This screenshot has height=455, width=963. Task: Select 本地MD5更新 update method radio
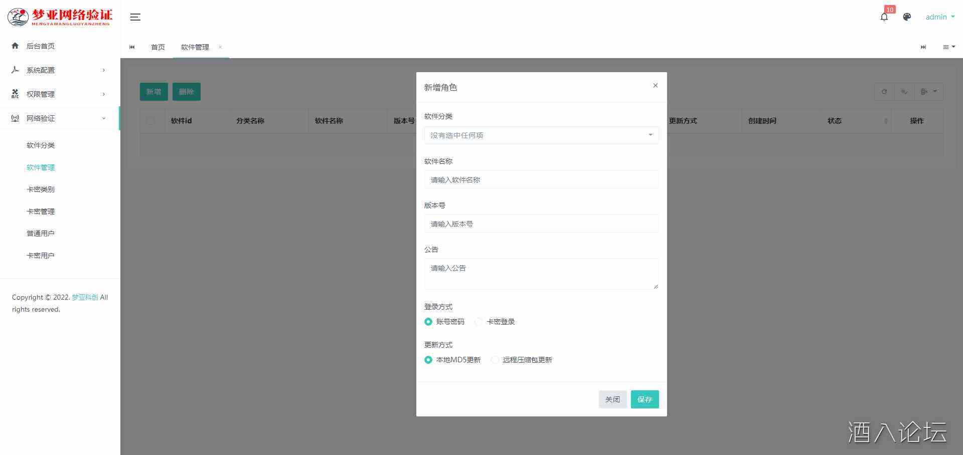(428, 360)
